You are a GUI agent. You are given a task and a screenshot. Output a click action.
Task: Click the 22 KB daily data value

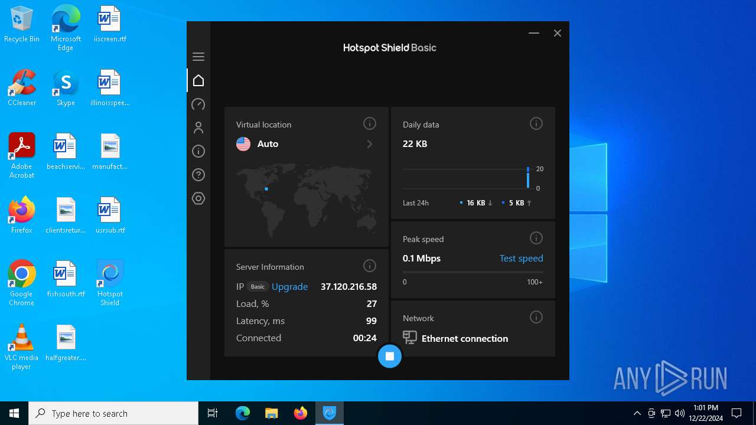click(415, 143)
